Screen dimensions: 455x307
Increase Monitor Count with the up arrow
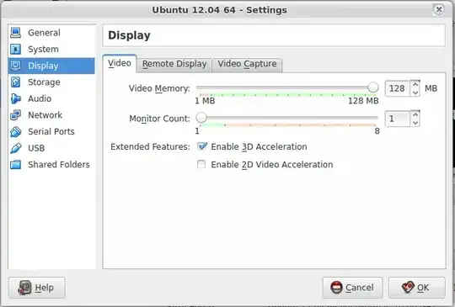pos(415,114)
